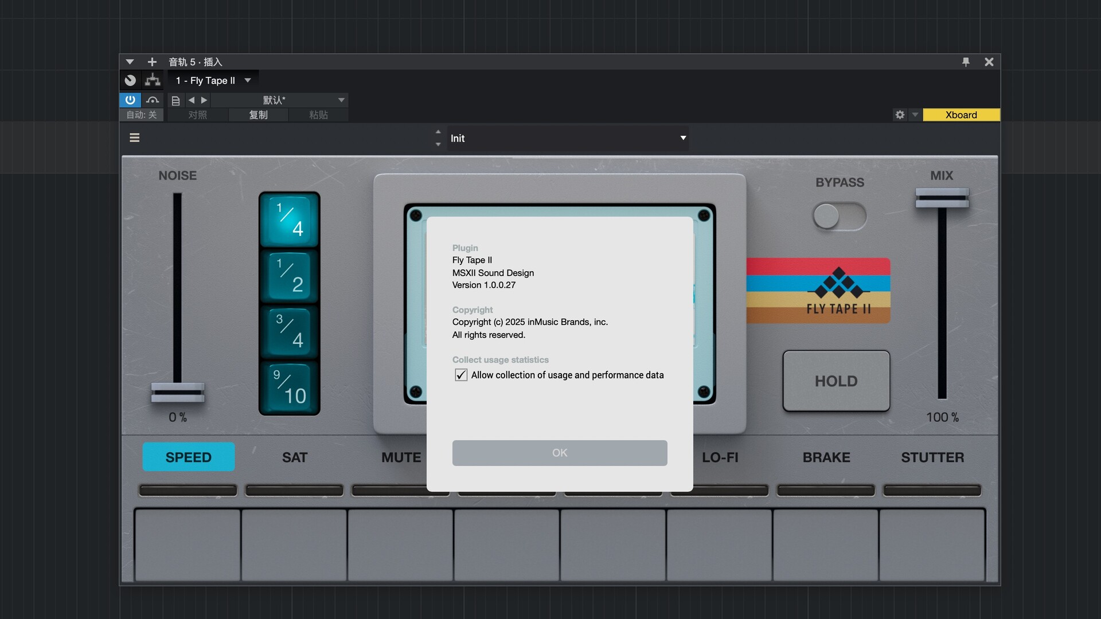
Task: Select the SPEED effect tab
Action: 189,457
